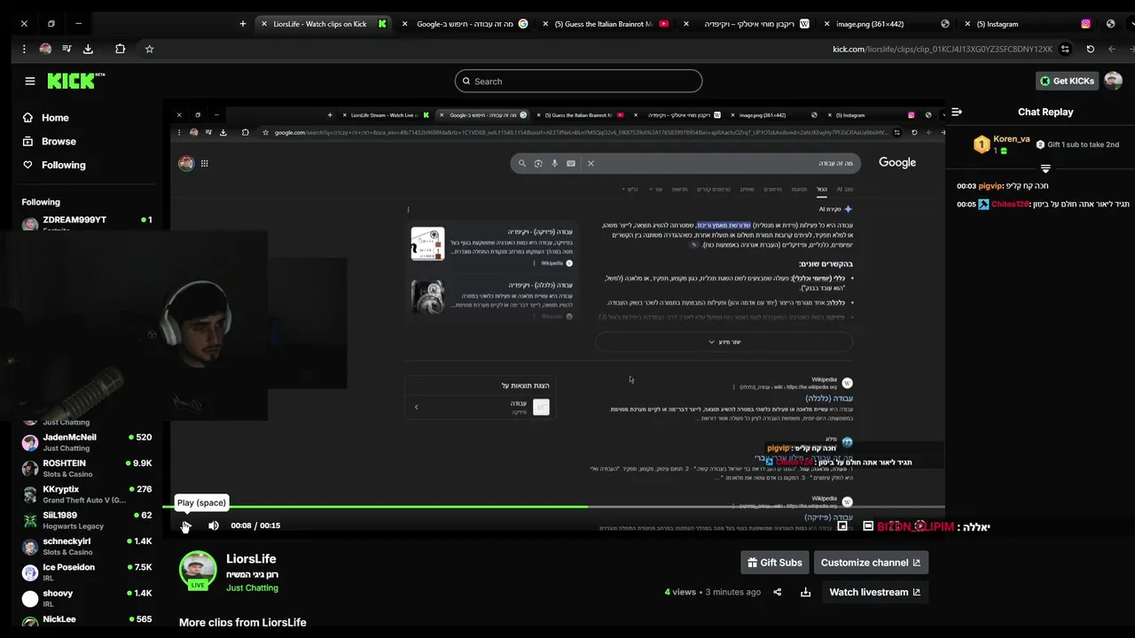The image size is (1135, 638).
Task: Click the Gift Subs button
Action: click(x=775, y=563)
